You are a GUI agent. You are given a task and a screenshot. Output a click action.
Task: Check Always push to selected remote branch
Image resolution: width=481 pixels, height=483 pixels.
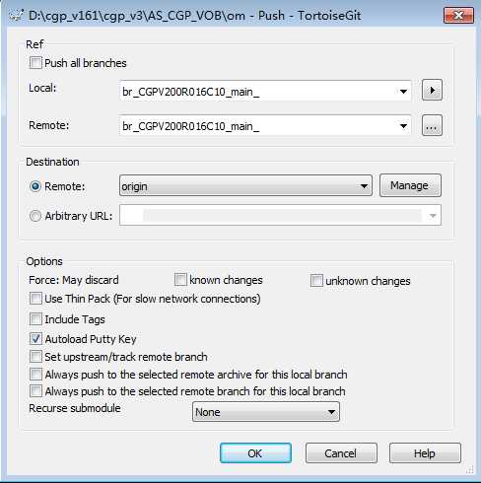tap(35, 391)
